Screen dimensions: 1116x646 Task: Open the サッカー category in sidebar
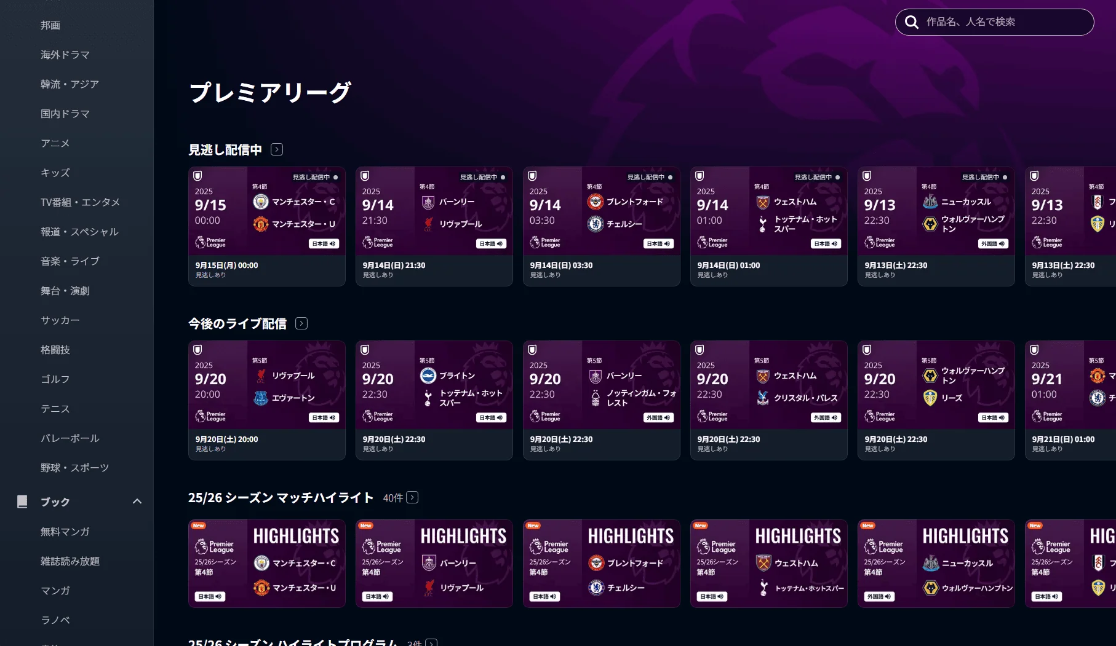tap(60, 320)
